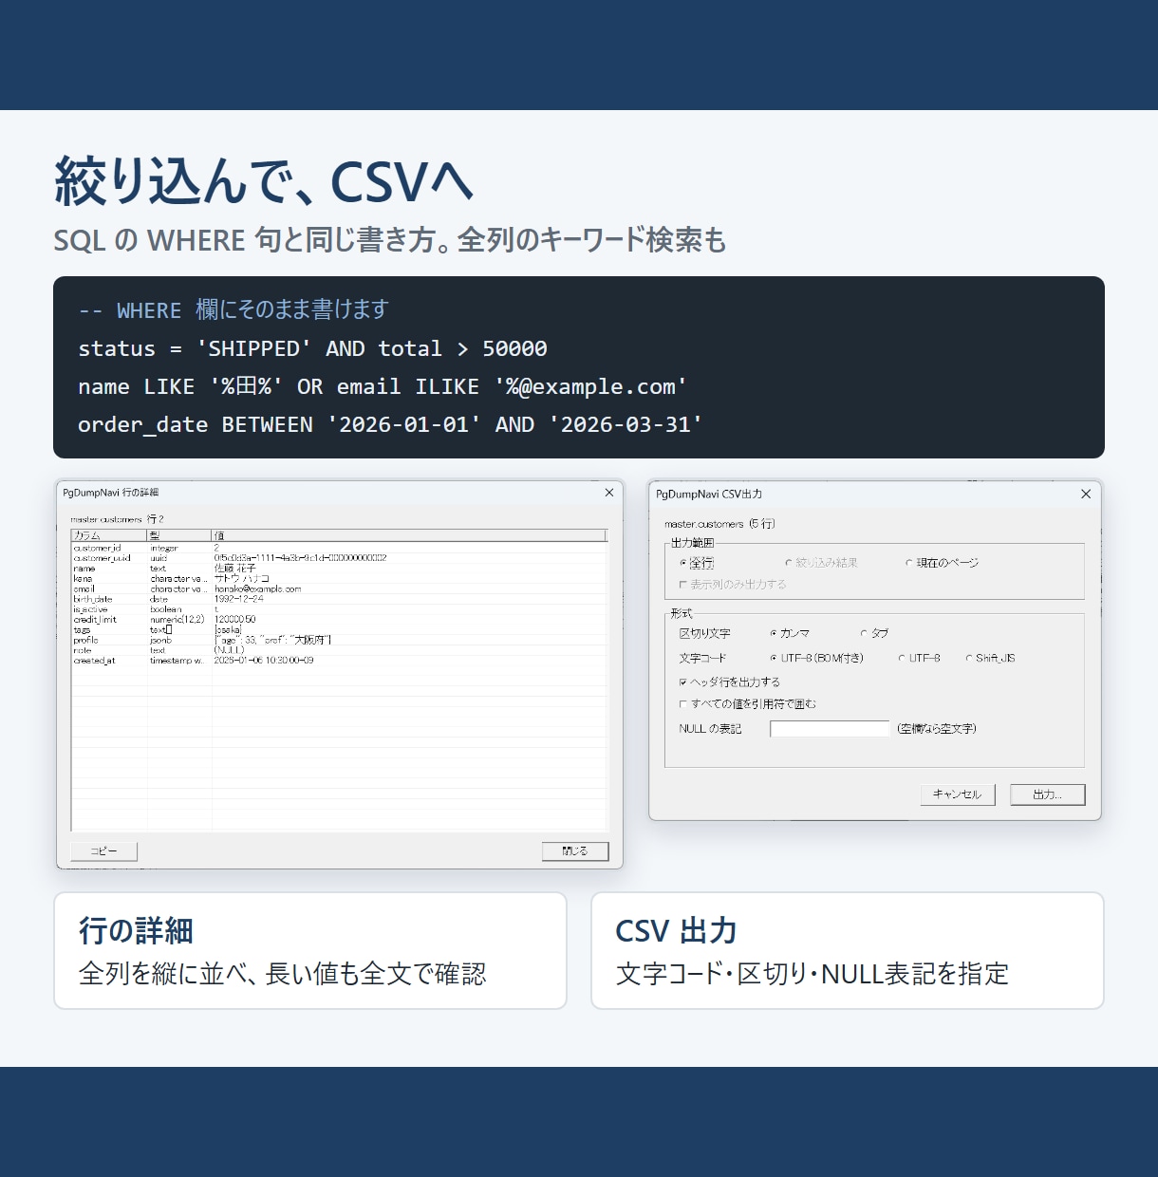
Task: Select the birth_date row
Action: [x=339, y=599]
